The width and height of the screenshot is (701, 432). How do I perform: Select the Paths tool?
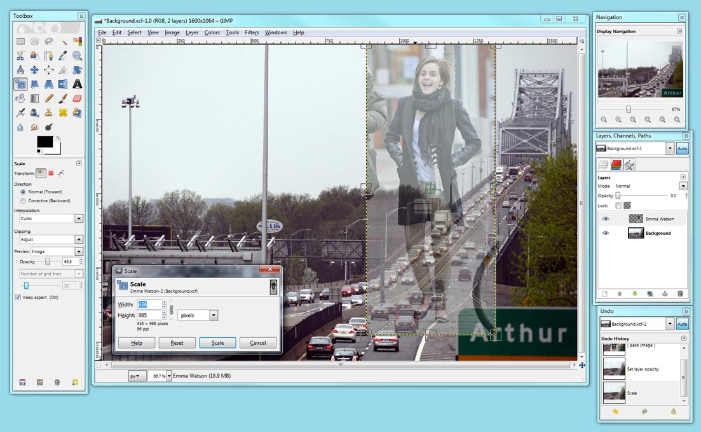(49, 55)
